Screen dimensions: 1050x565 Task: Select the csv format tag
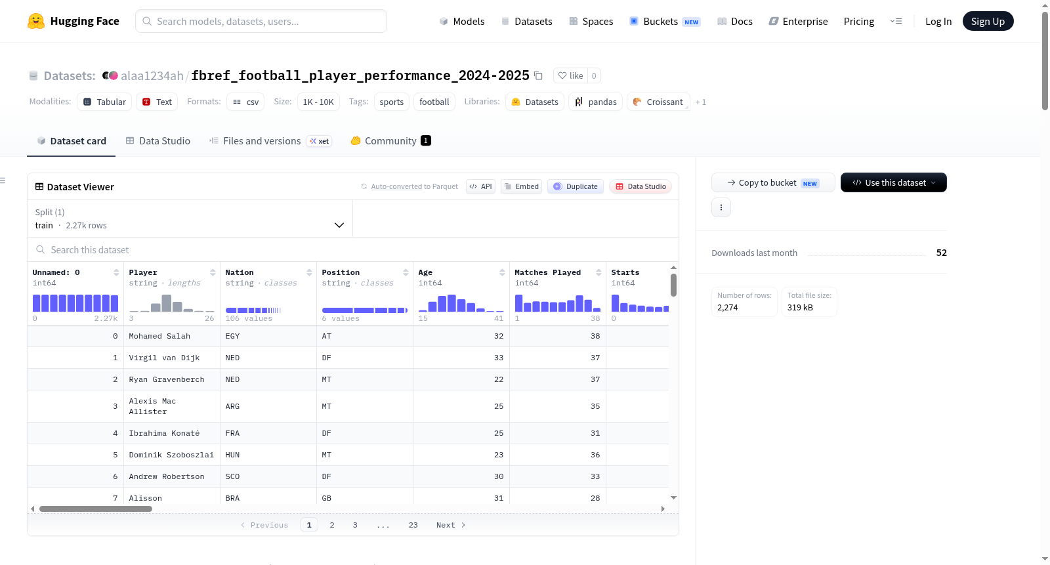[245, 102]
